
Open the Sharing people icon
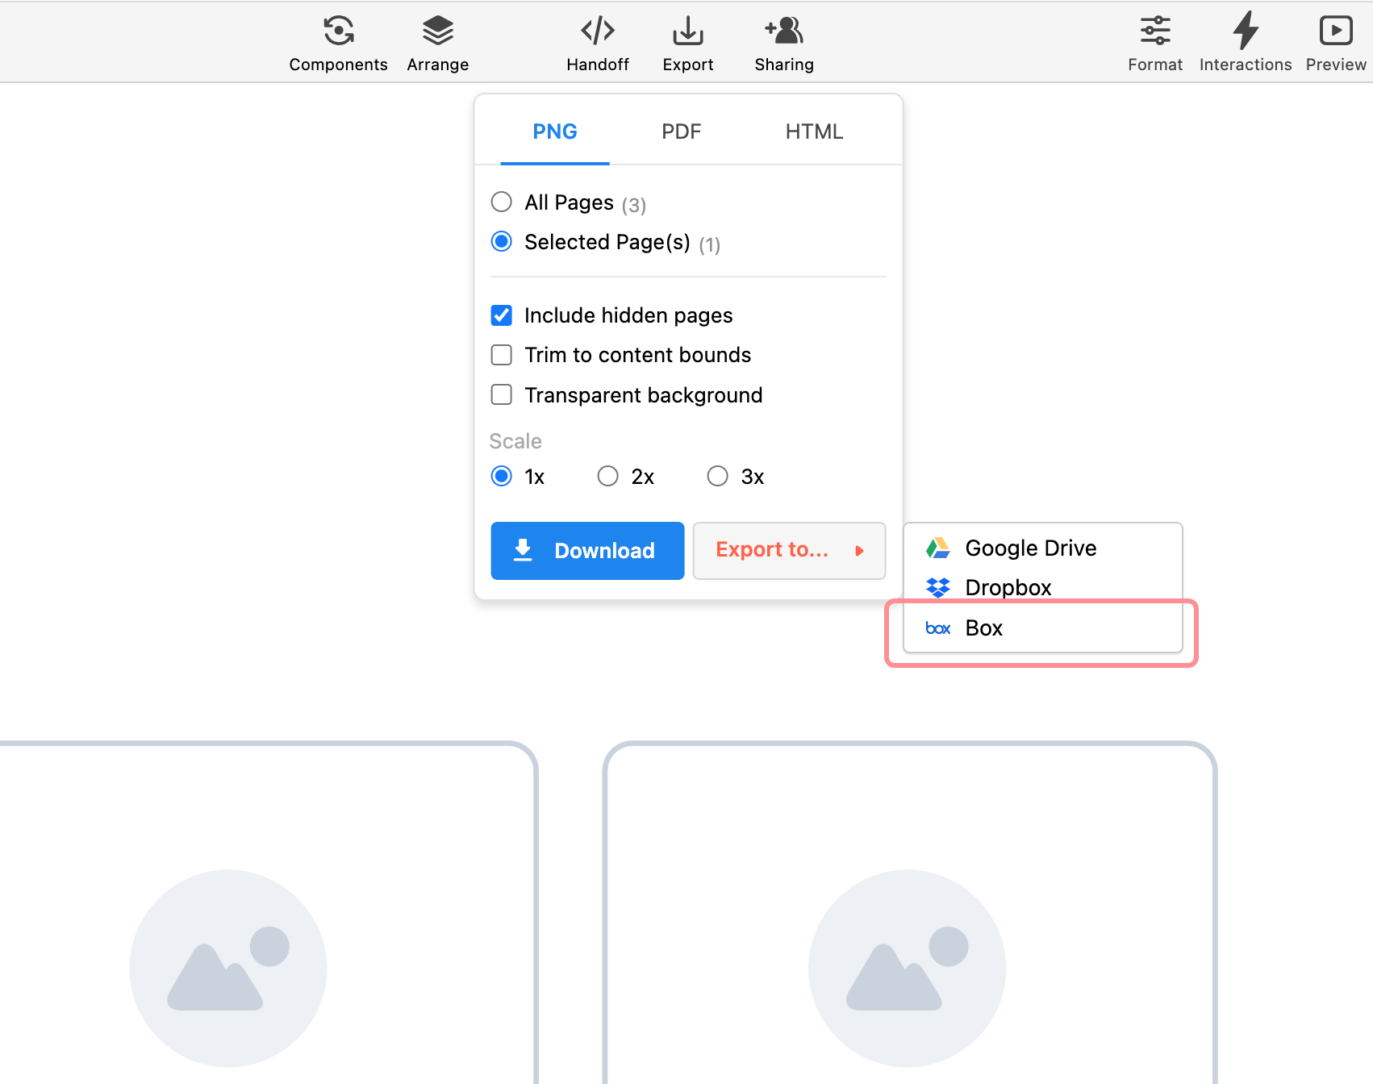click(x=783, y=31)
